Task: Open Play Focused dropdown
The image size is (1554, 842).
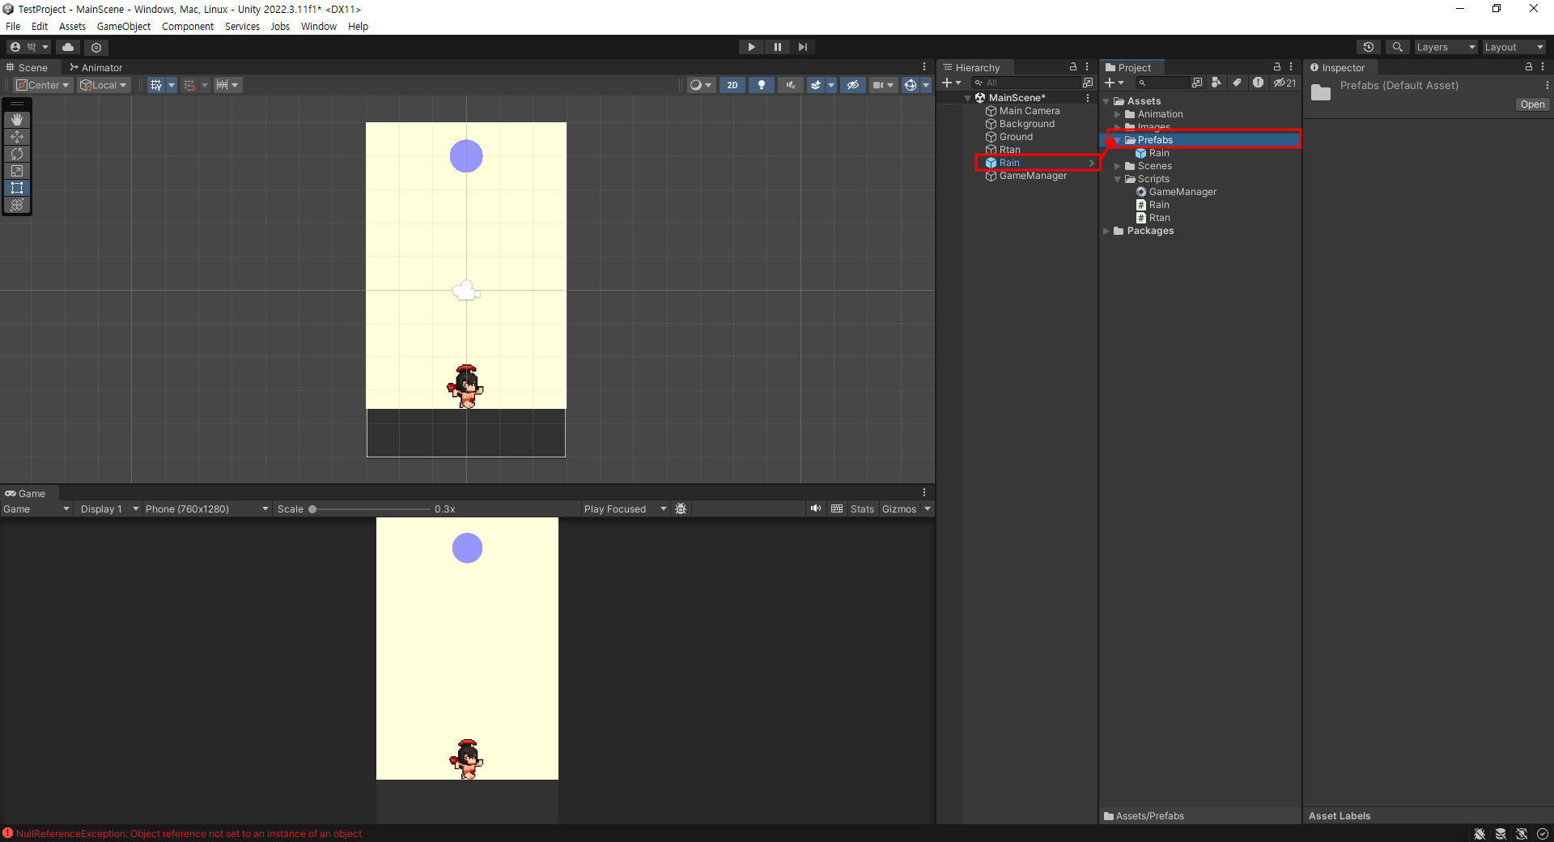Action: point(625,508)
